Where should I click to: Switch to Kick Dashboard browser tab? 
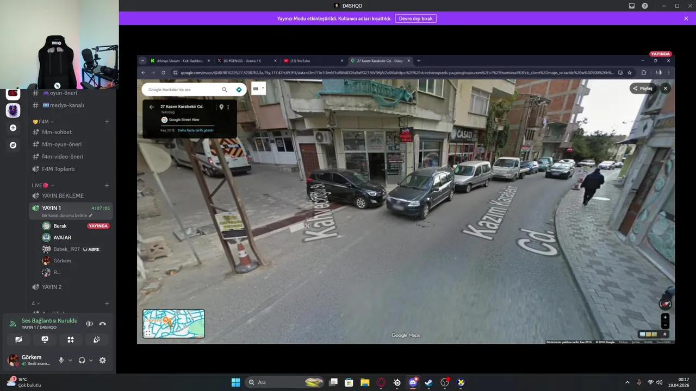[179, 61]
